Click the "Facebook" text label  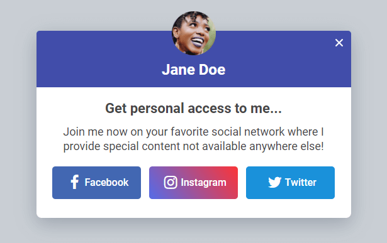click(x=106, y=183)
